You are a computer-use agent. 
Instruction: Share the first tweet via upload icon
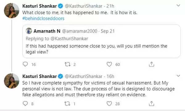(x=151, y=64)
